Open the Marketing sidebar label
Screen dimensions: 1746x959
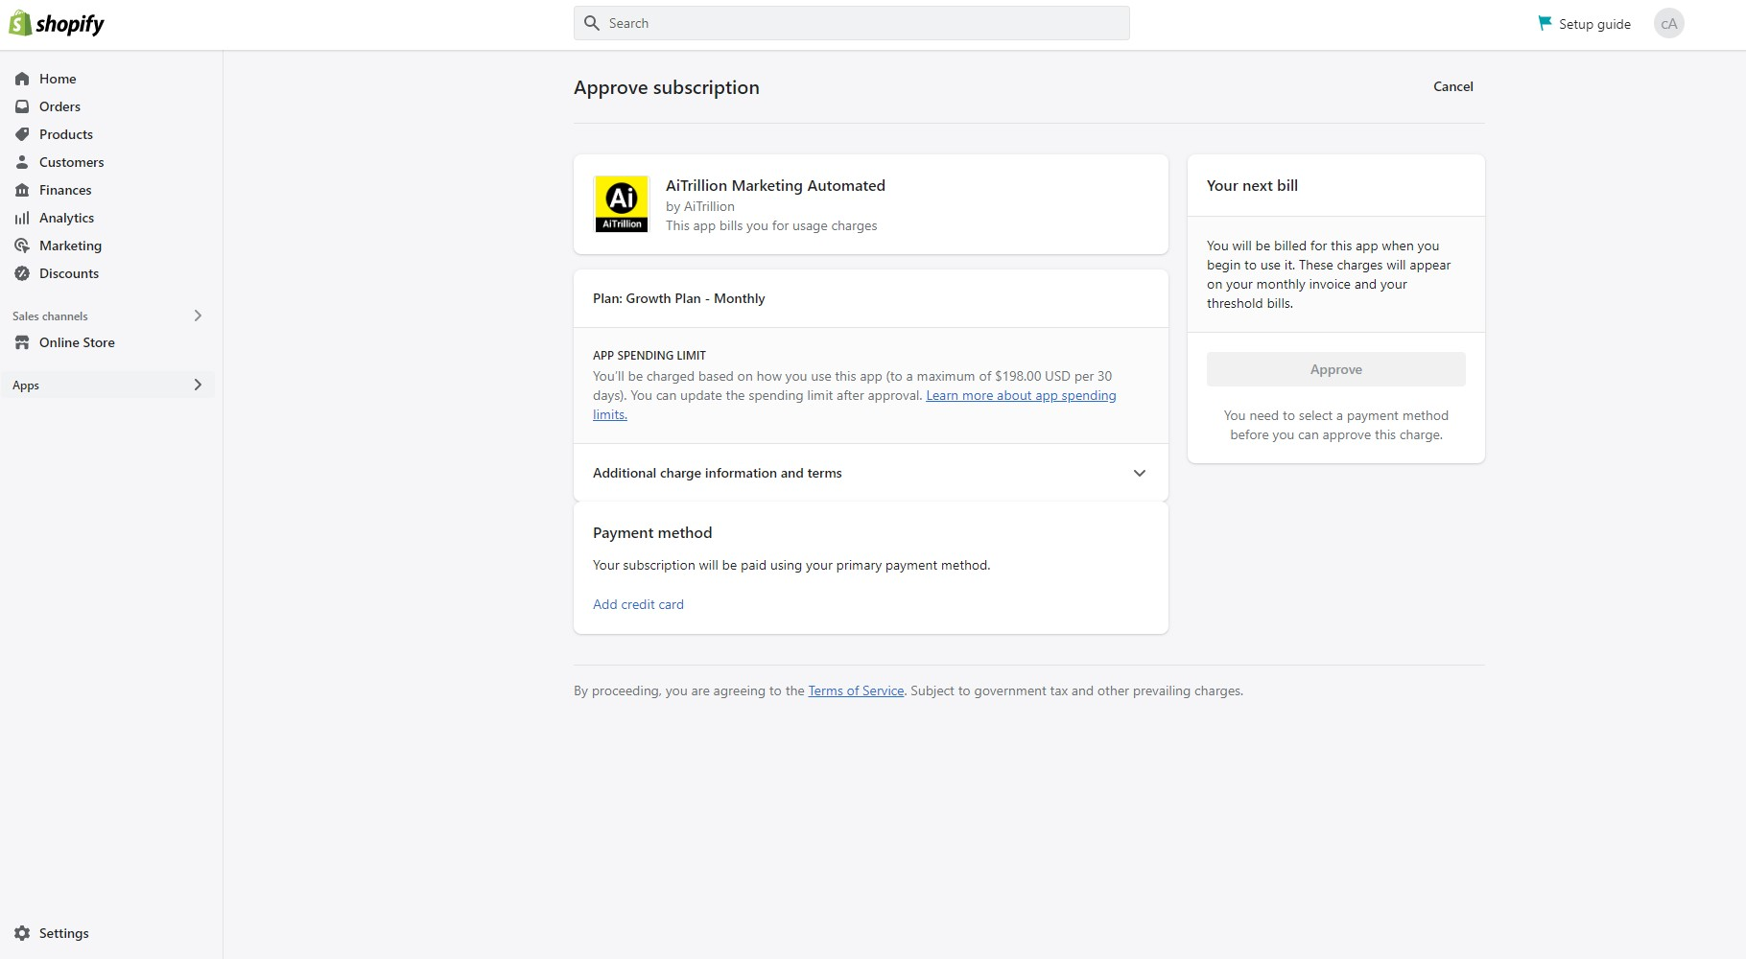click(70, 246)
